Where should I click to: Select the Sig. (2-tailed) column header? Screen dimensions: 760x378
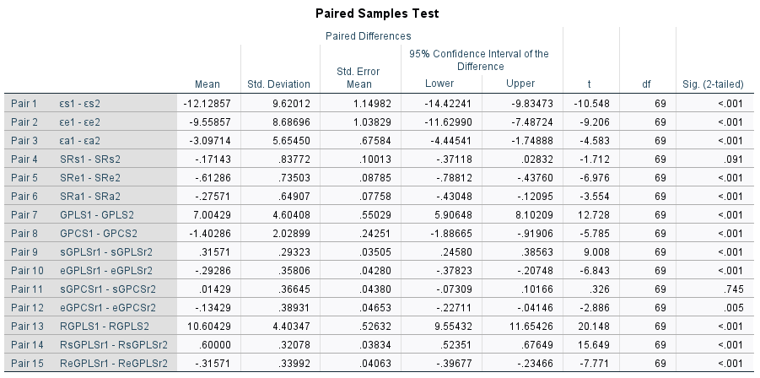click(x=713, y=84)
